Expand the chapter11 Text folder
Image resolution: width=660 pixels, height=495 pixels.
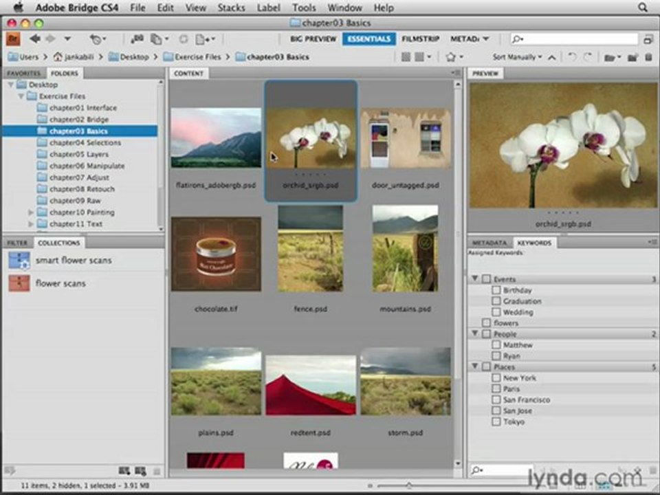(x=31, y=224)
